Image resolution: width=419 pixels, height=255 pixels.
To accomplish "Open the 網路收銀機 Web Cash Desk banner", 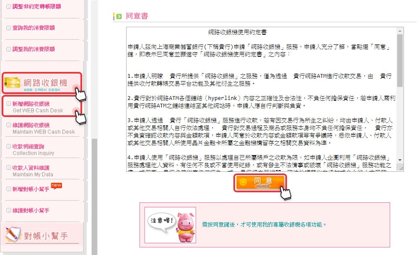I will click(x=42, y=83).
